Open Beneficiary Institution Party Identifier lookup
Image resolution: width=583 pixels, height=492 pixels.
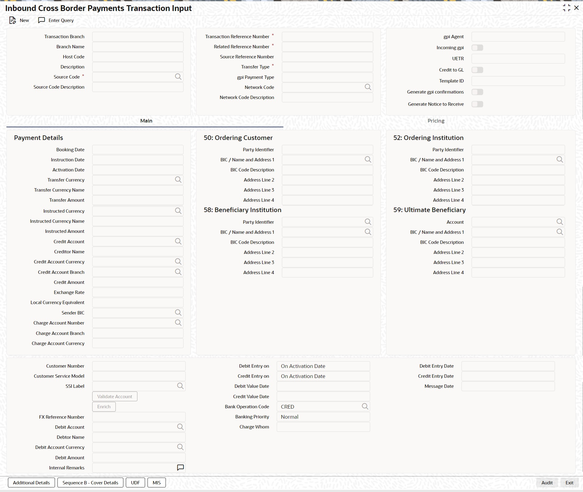pos(368,222)
